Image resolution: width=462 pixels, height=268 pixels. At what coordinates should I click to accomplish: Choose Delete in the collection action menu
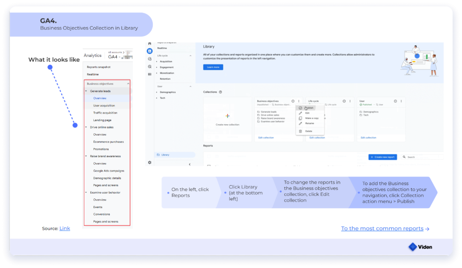[310, 131]
